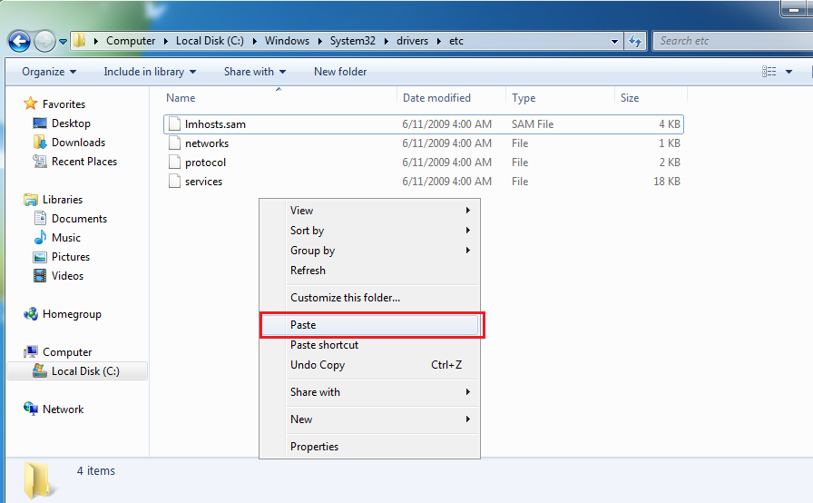The image size is (813, 503).
Task: Click the refresh icon beside address bar
Action: (x=635, y=41)
